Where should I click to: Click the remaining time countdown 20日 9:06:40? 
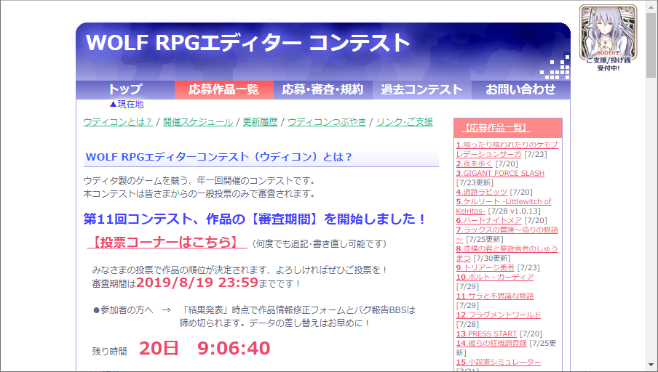click(x=205, y=348)
